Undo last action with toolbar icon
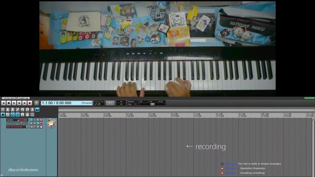This screenshot has height=177, width=315. (23, 110)
